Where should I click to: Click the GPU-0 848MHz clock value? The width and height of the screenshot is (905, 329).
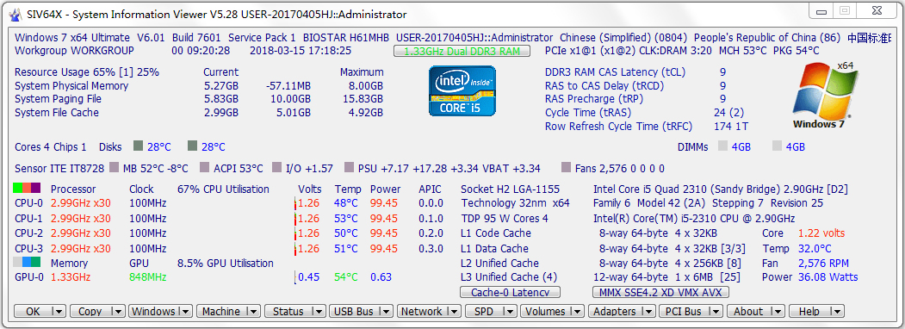click(x=149, y=277)
